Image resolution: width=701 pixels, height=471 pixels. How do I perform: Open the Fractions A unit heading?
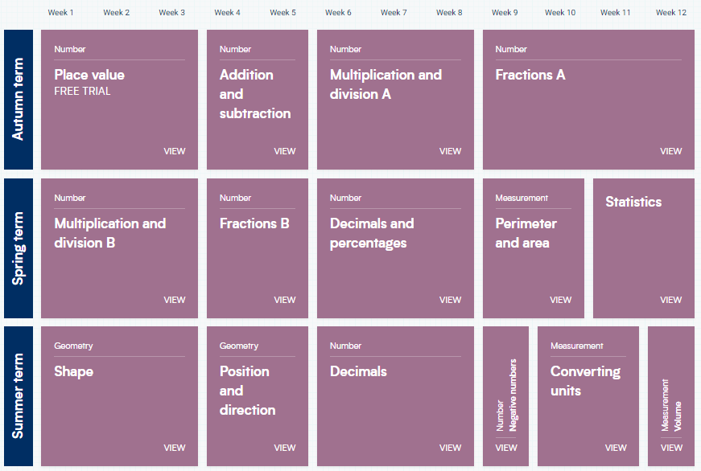(x=530, y=75)
